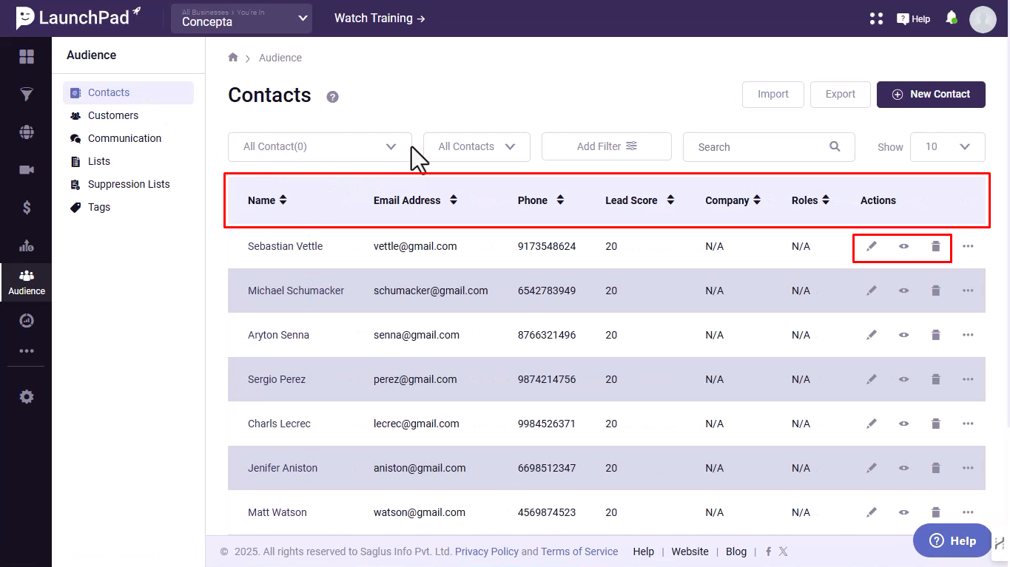Viewport: 1010px width, 567px height.
Task: Open the dashboard grid icon in sidebar
Action: pos(27,57)
